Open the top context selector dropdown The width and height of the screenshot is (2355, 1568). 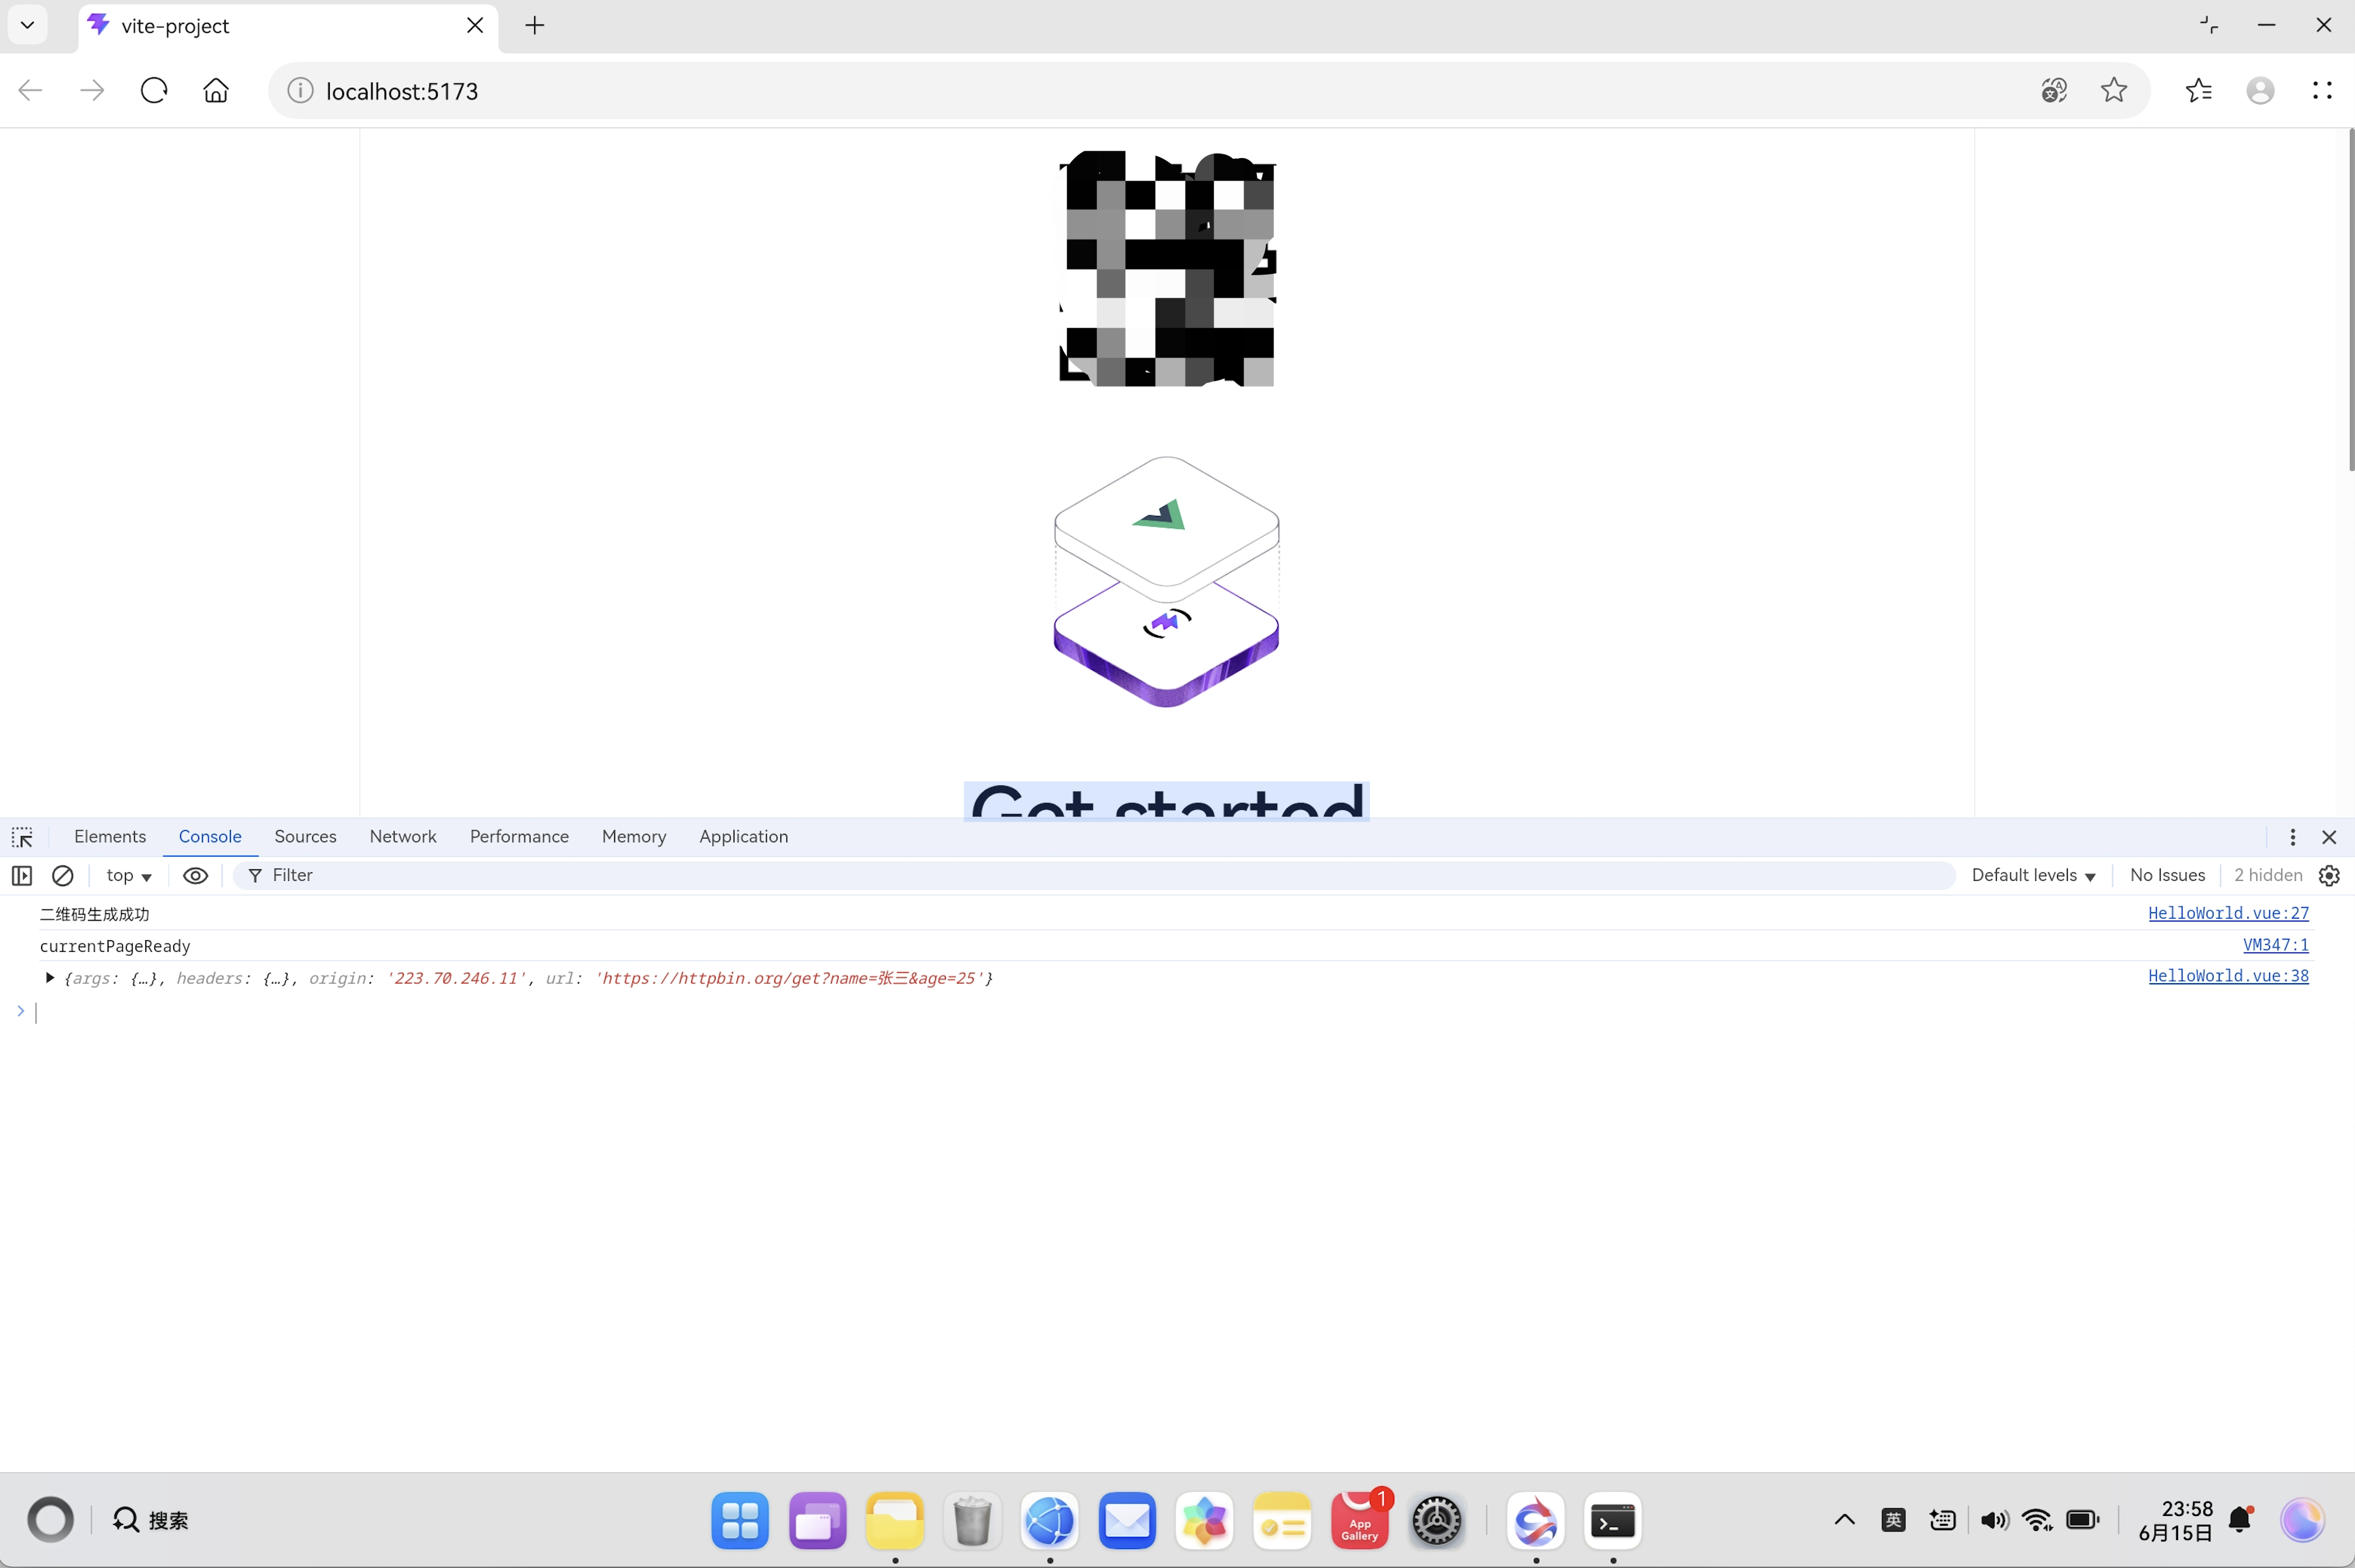(x=129, y=876)
